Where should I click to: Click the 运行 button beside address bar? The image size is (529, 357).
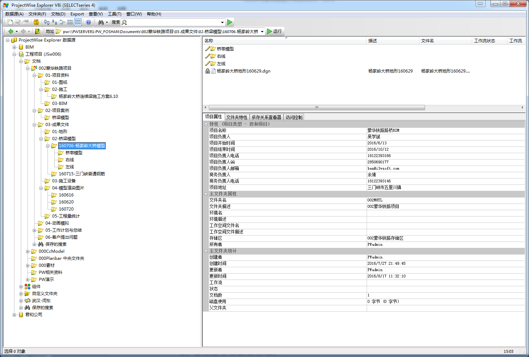(274, 31)
